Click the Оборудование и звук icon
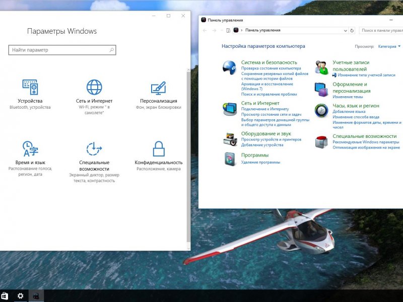403x302 pixels. coord(230,139)
